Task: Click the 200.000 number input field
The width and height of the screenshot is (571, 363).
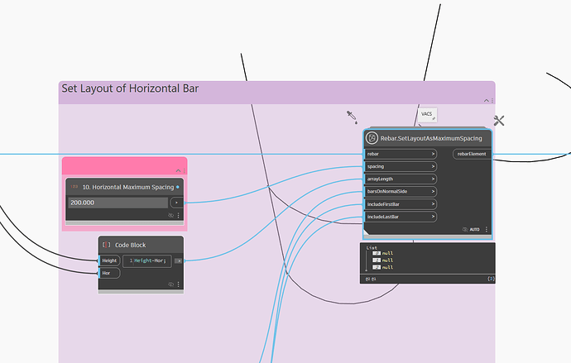Action: tap(118, 203)
